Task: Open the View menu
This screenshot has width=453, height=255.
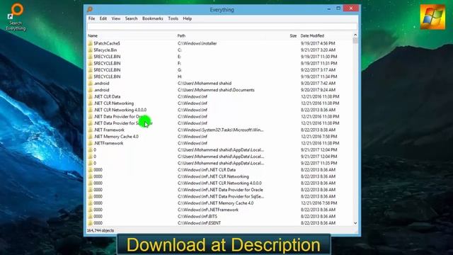Action: pyautogui.click(x=116, y=18)
